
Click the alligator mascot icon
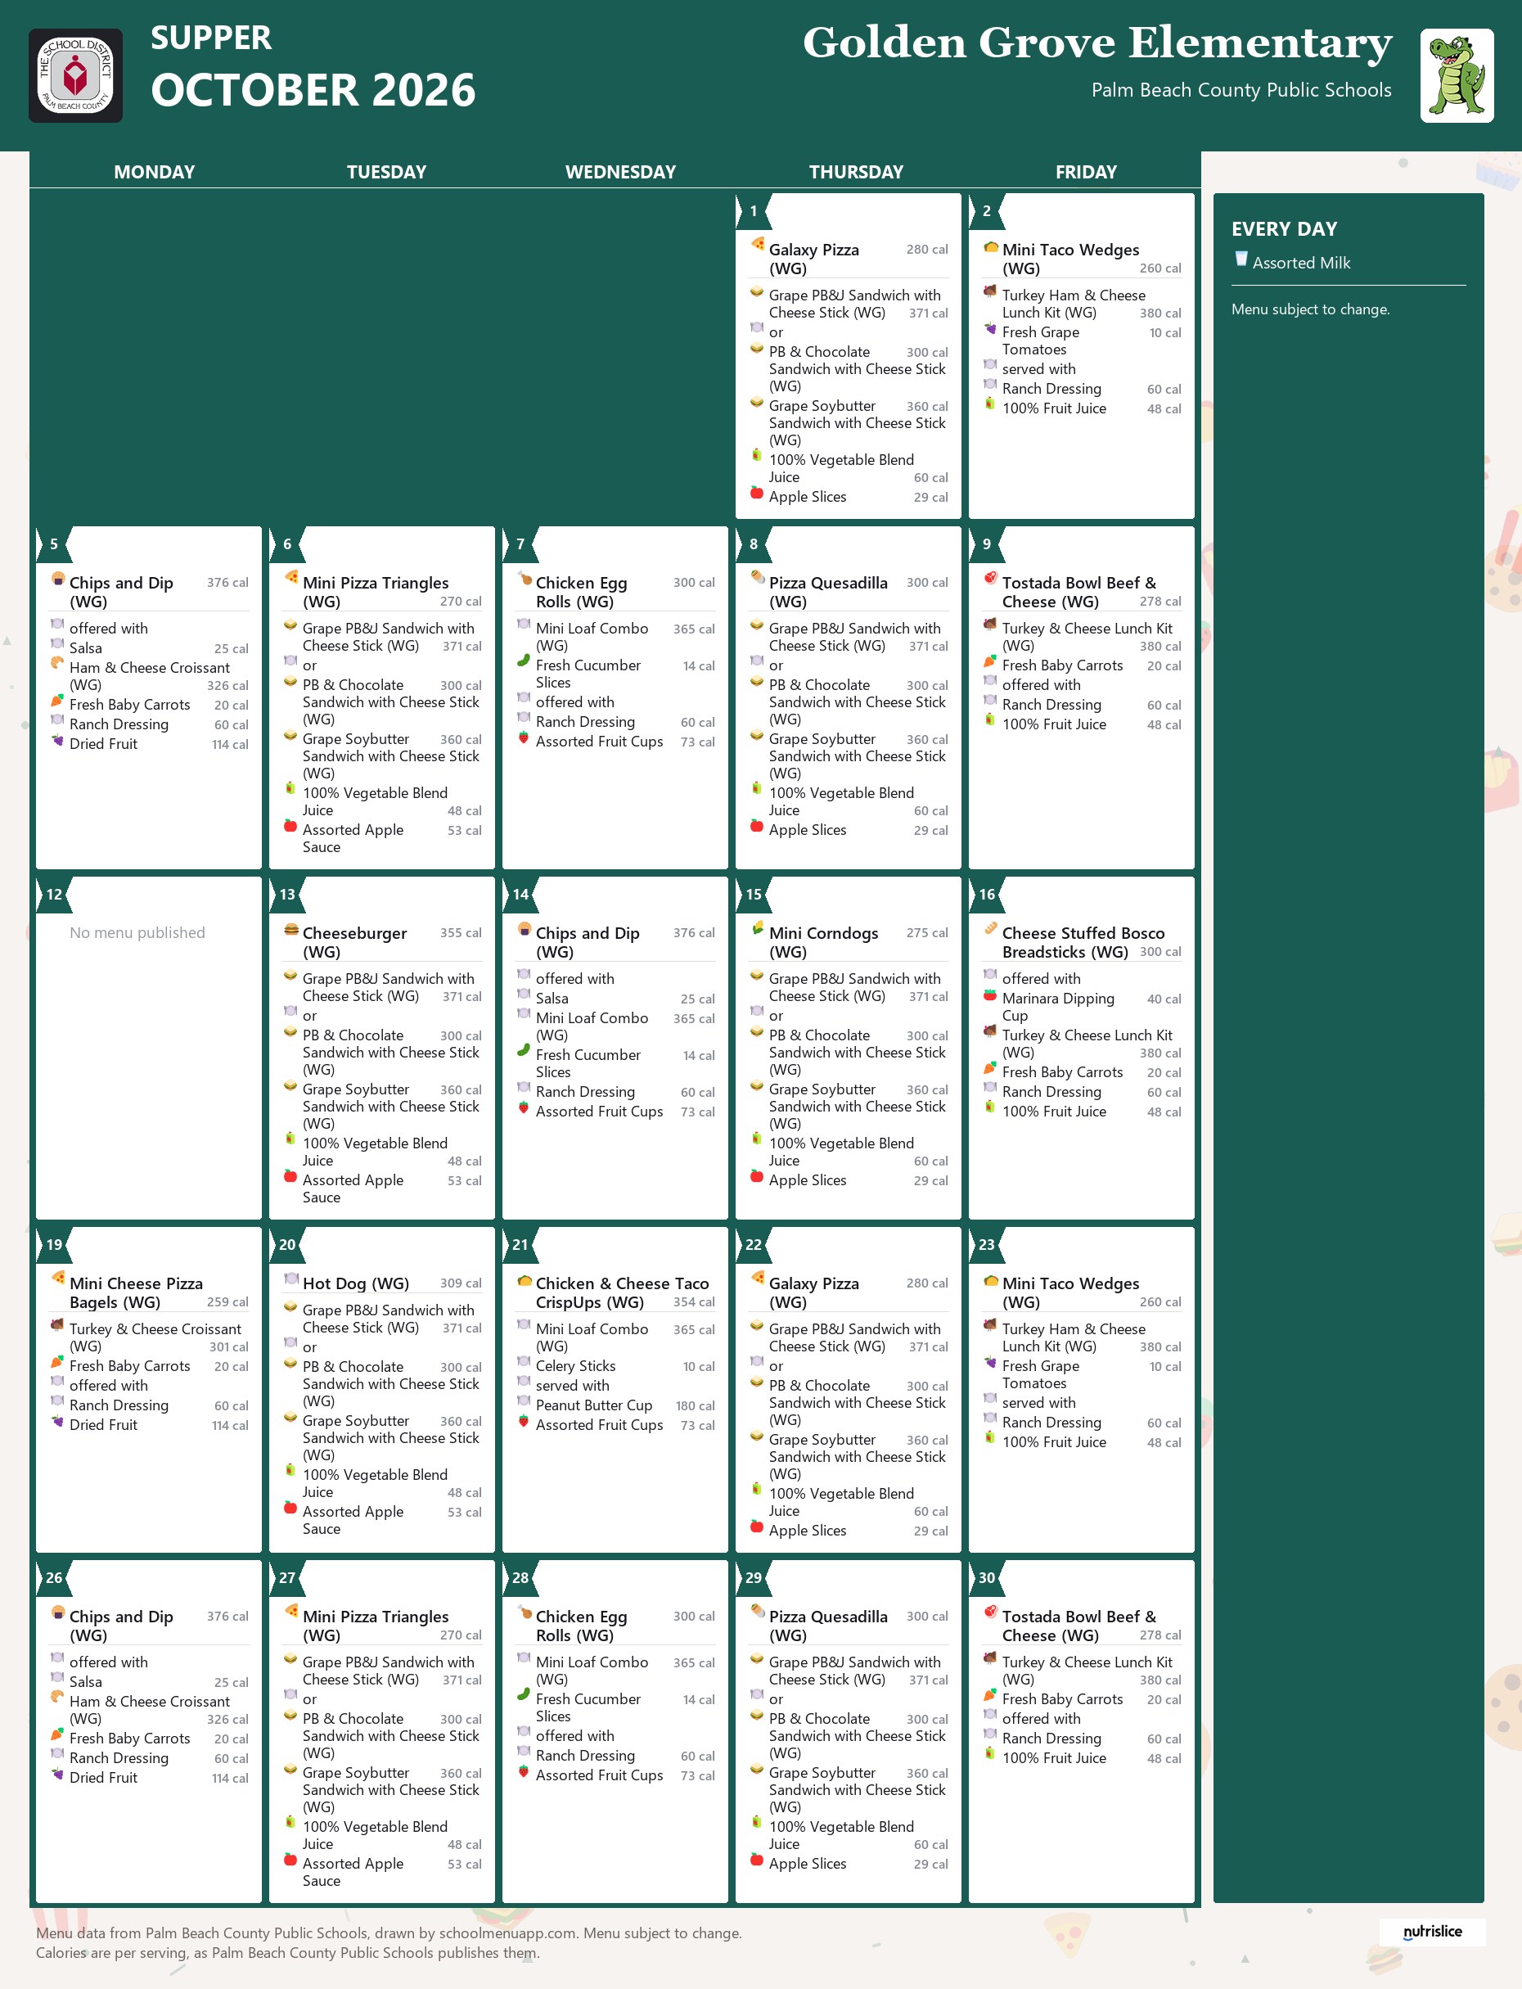1457,75
